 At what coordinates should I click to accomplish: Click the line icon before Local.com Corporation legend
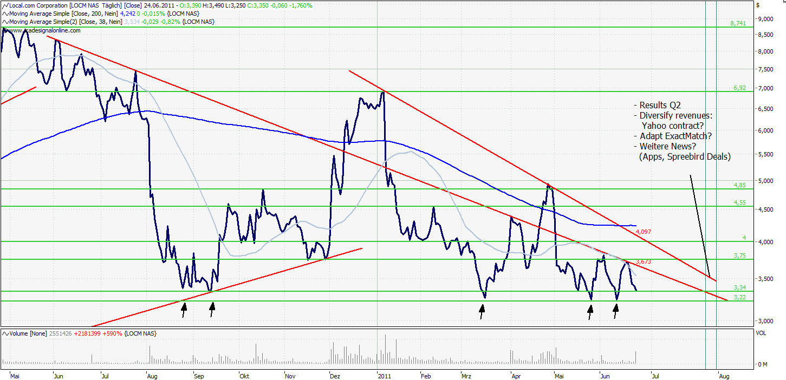click(5, 5)
